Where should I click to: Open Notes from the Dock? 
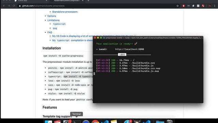[114, 122]
